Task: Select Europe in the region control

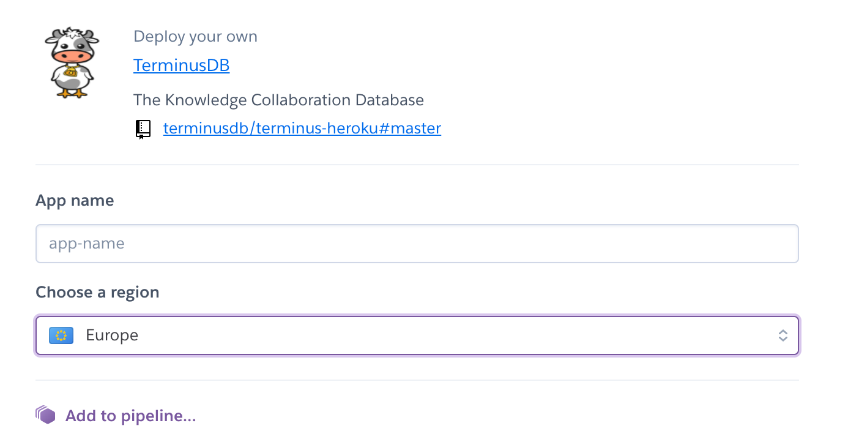Action: point(417,335)
